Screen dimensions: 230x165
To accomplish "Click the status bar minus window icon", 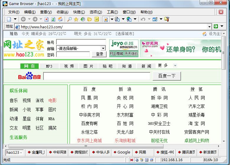I will pos(151,160).
